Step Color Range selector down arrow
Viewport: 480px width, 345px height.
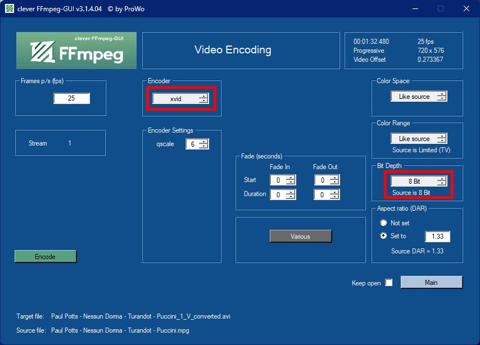[x=442, y=141]
